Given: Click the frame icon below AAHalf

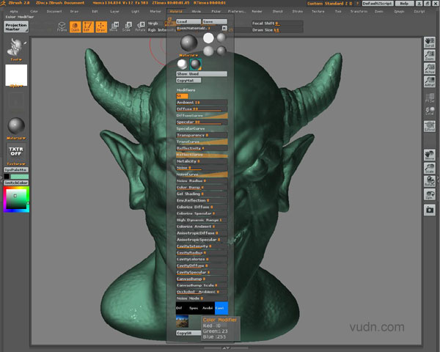Looking at the screenshot, I should [x=429, y=98].
